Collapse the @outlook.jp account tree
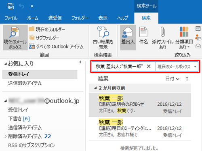 pos(6,101)
